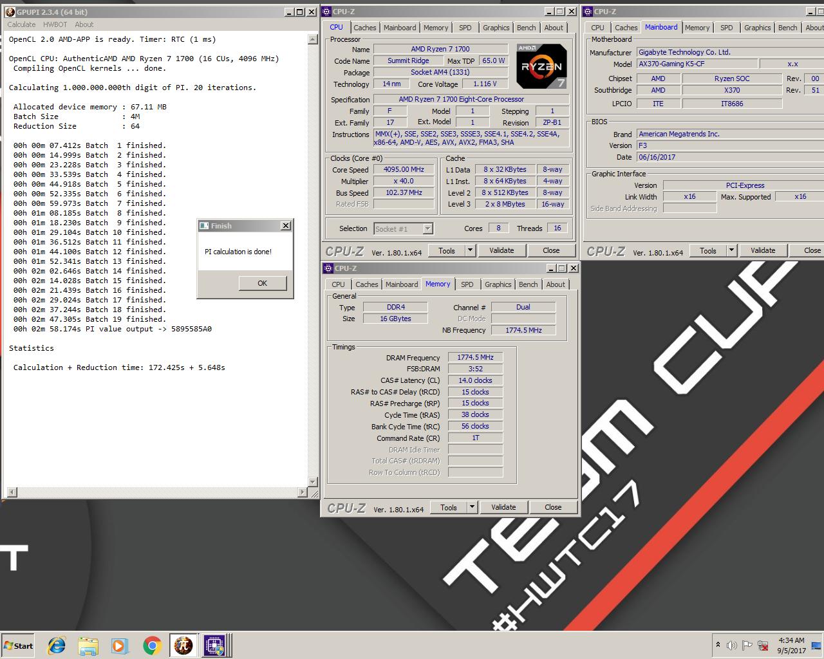Image resolution: width=824 pixels, height=659 pixels.
Task: Click the AX370-Gaming K5-CF model field
Action: point(697,64)
